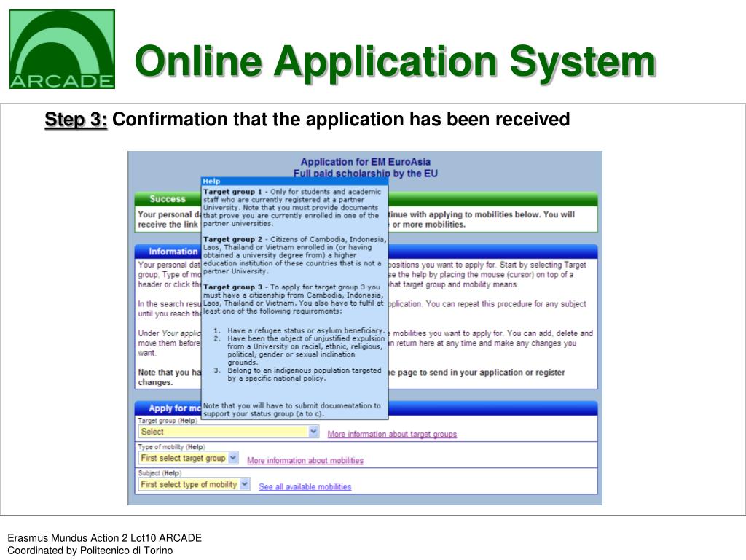The height and width of the screenshot is (560, 746).
Task: Click the Erasmus Mundus Action 2 Lot10 footer text
Action: (x=105, y=538)
